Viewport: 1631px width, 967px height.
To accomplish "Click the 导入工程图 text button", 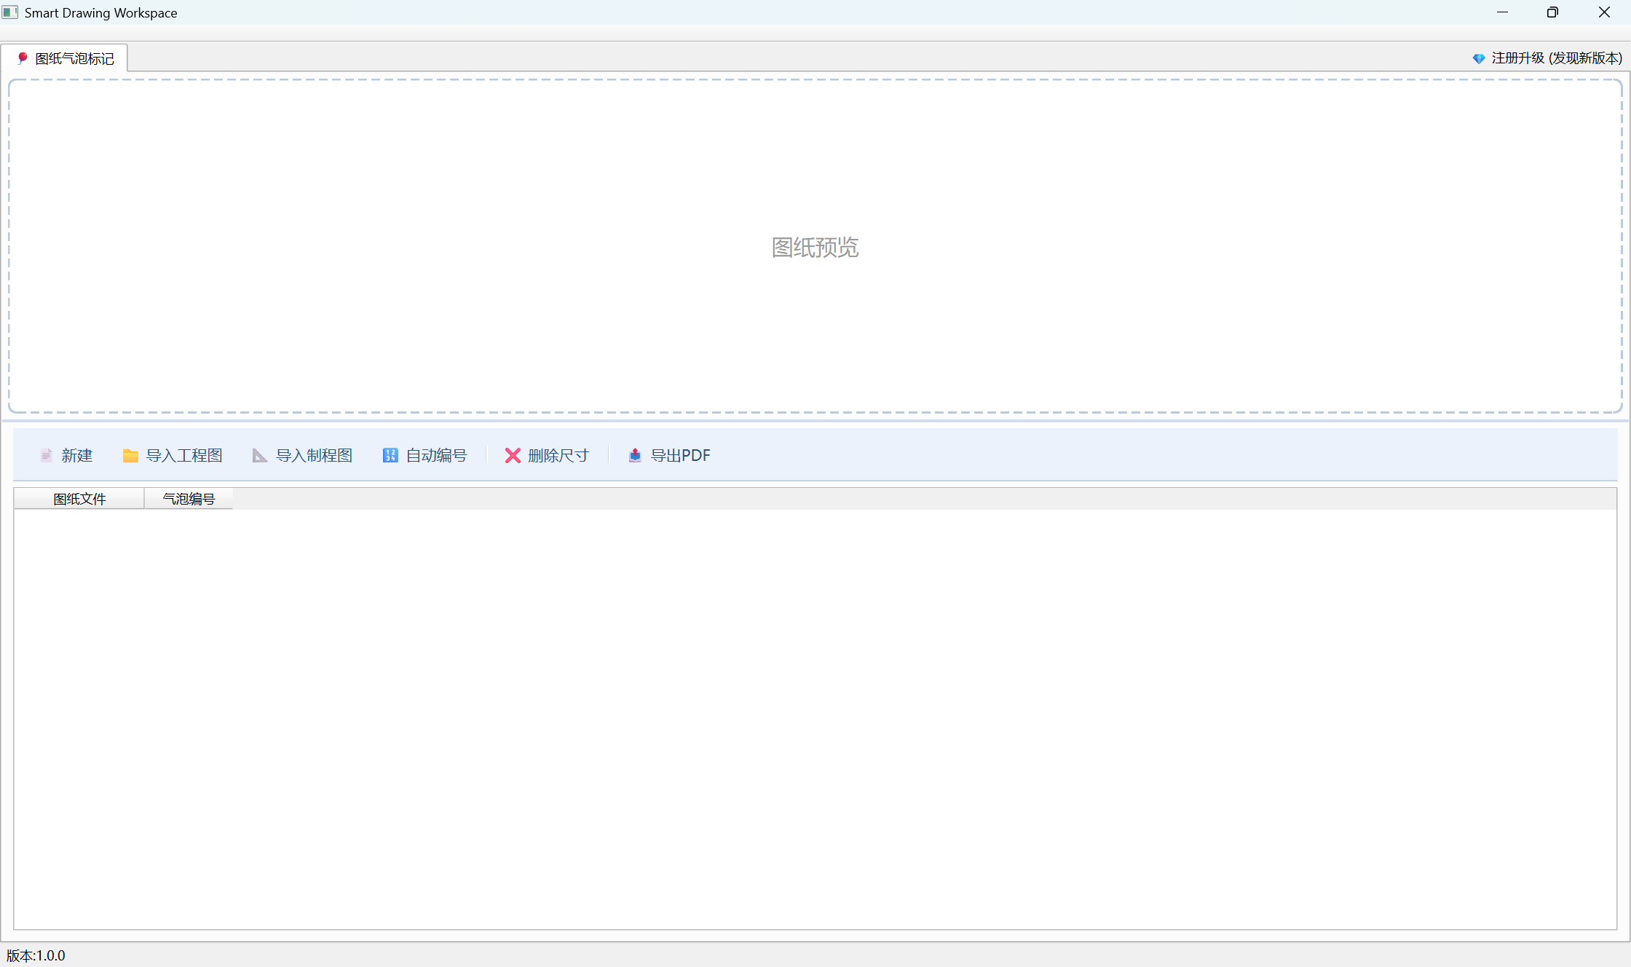I will click(184, 455).
